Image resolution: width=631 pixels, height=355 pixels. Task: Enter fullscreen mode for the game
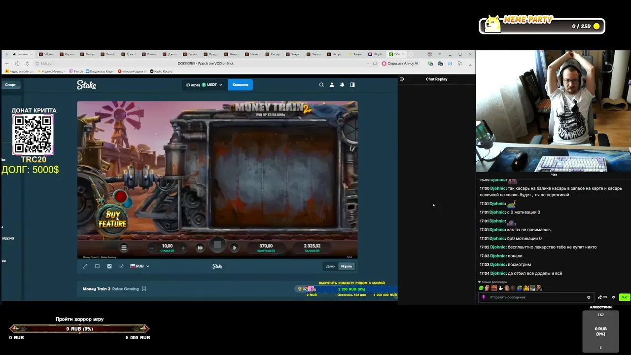(85, 266)
